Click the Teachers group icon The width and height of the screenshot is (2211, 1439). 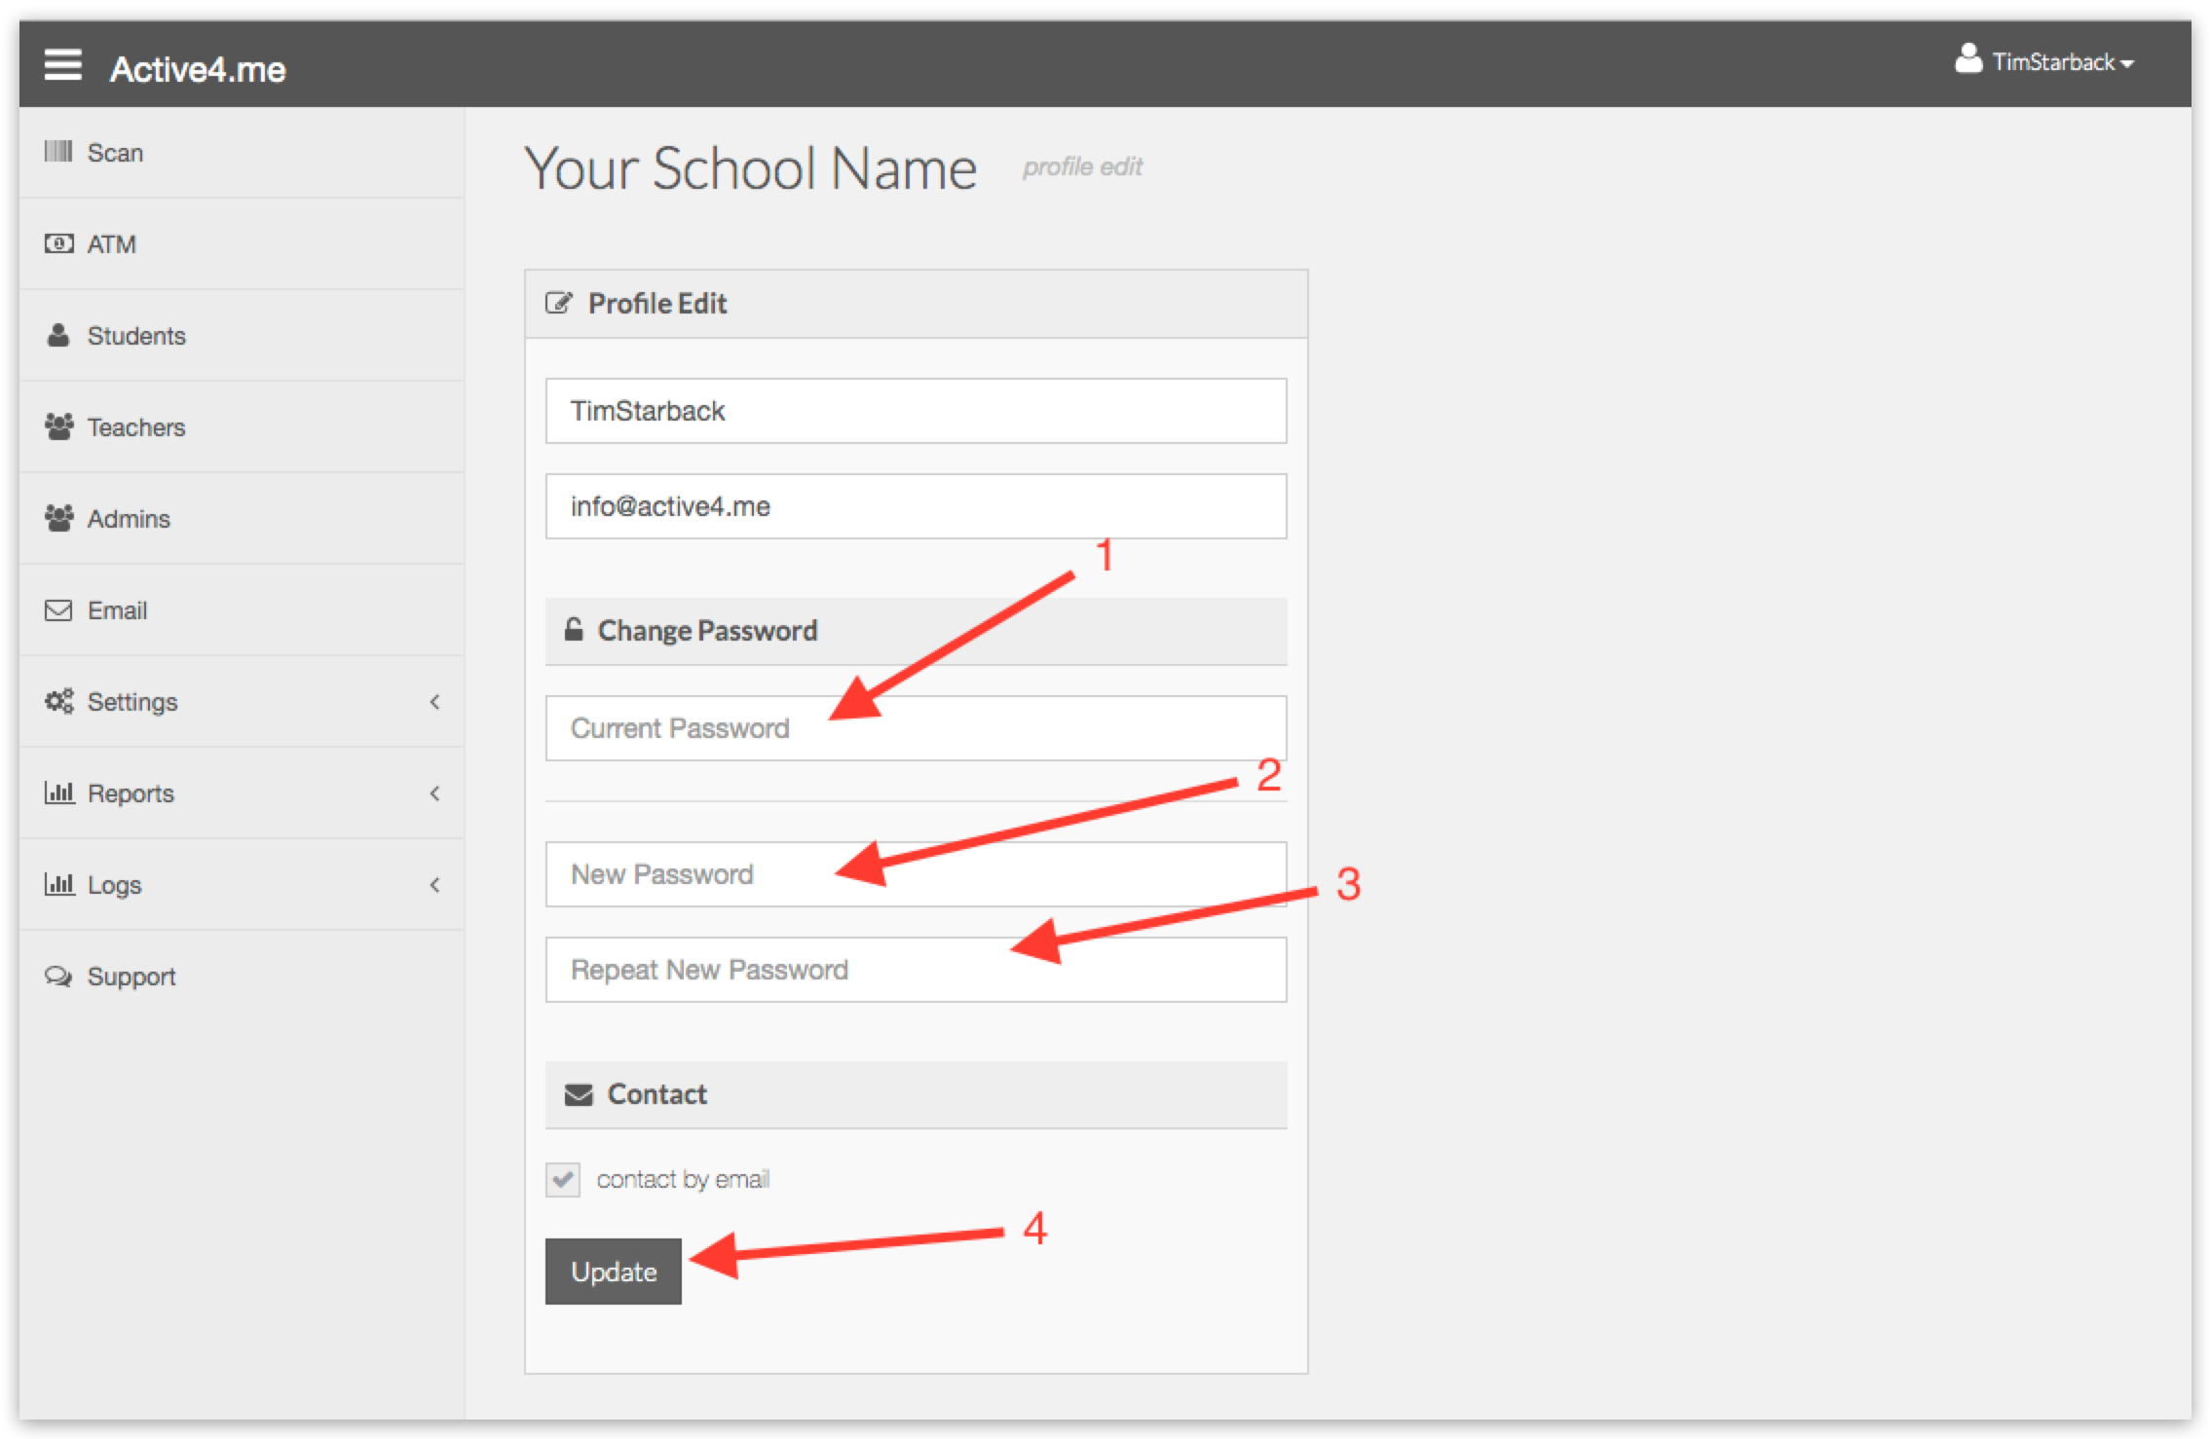(58, 426)
